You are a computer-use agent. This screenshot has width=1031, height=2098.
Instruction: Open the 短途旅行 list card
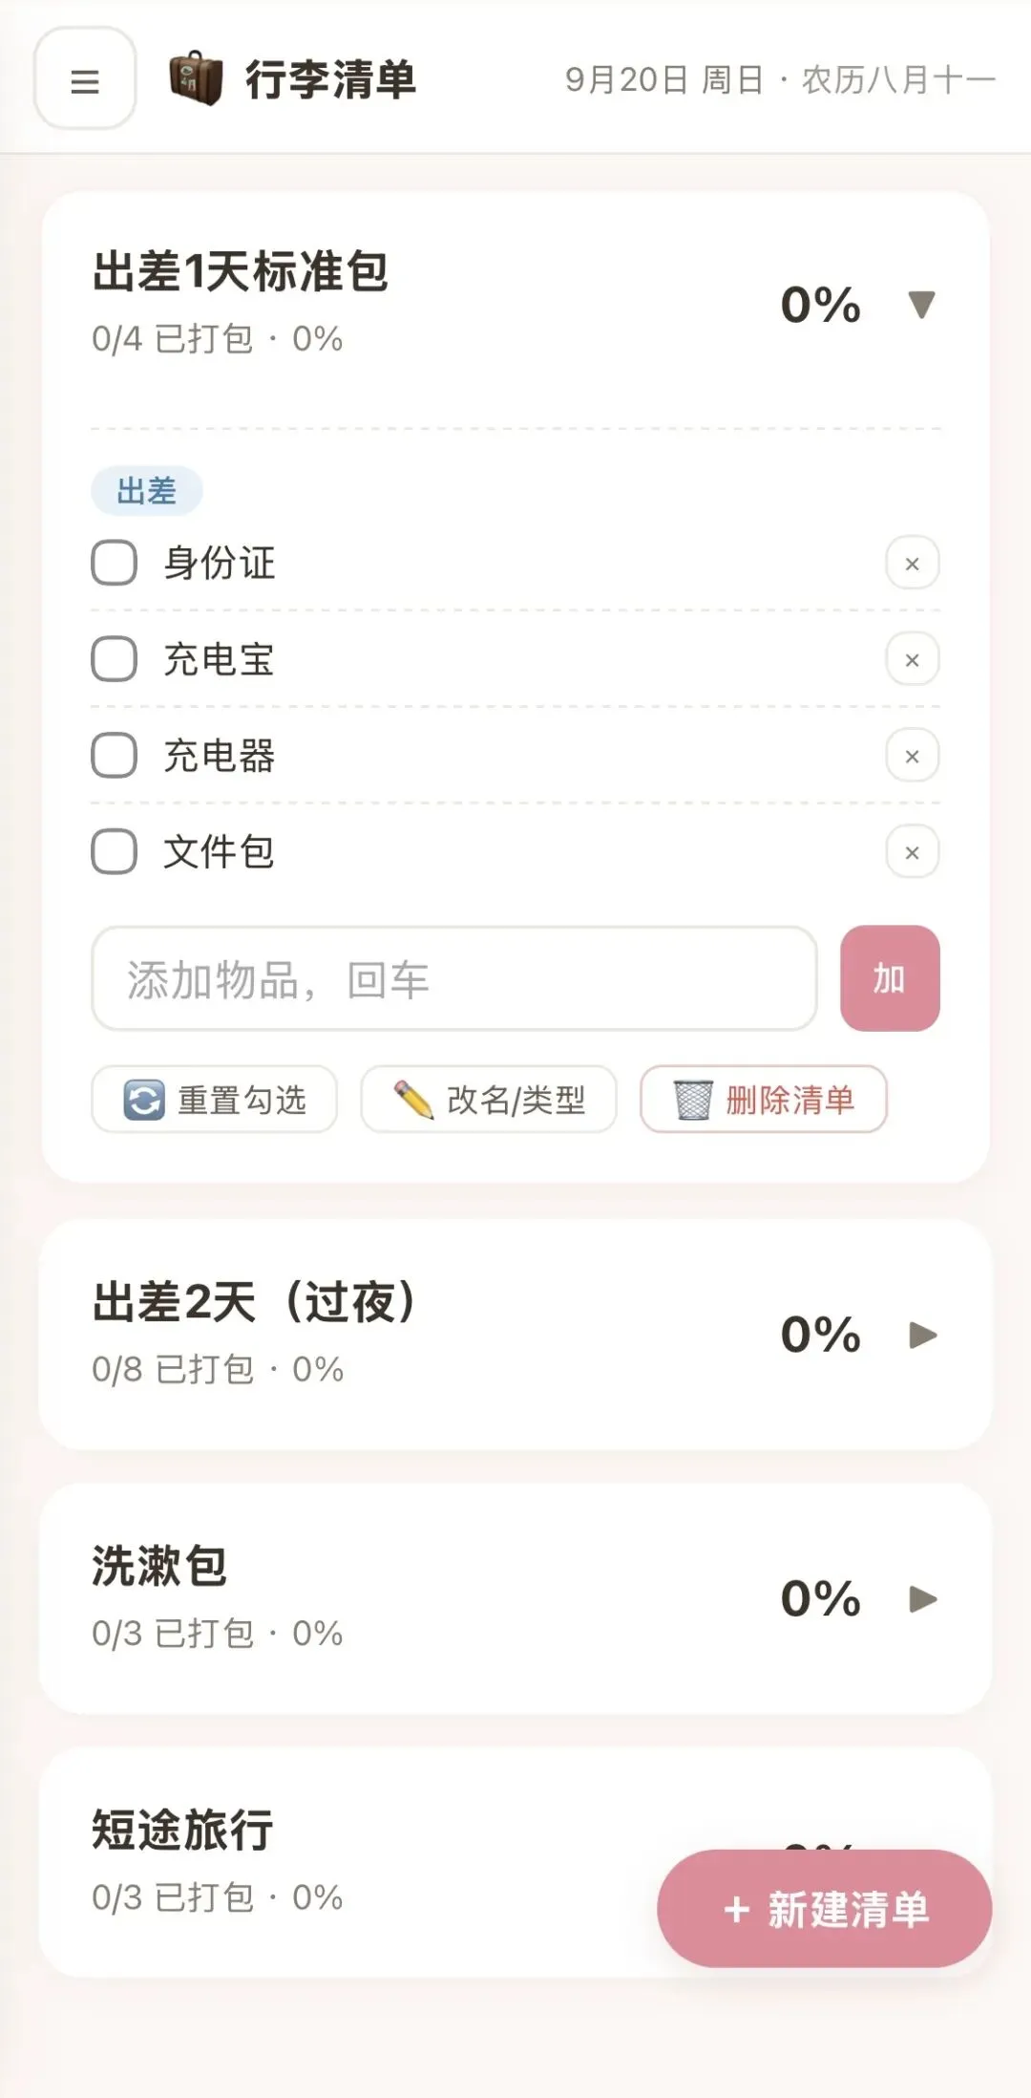[515, 1863]
